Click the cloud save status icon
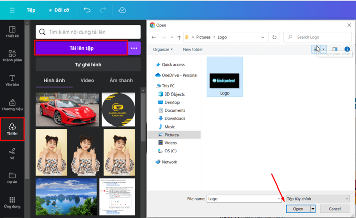356x218 pixels. [x=122, y=10]
